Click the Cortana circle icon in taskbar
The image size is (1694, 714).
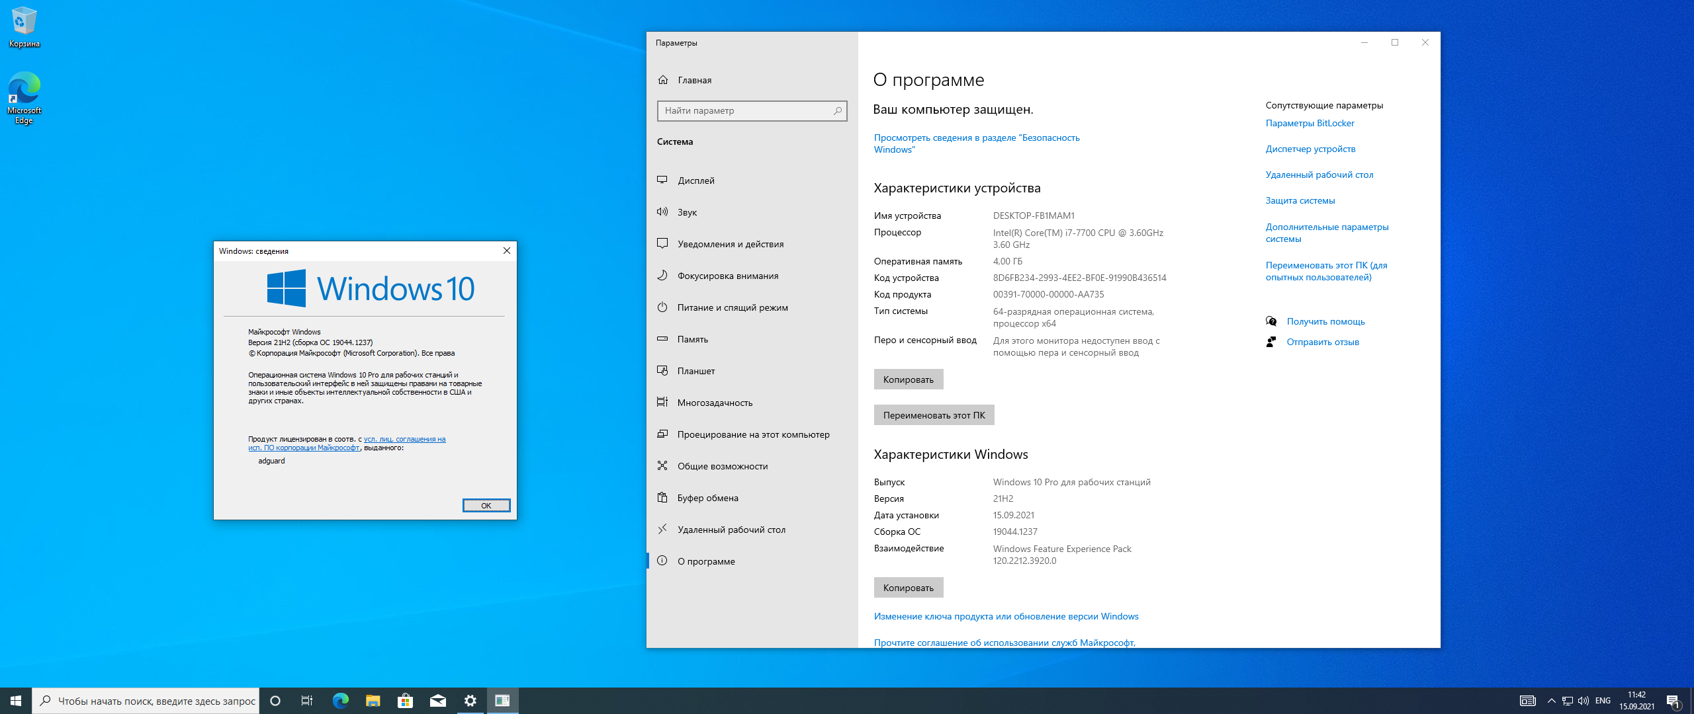pos(275,701)
